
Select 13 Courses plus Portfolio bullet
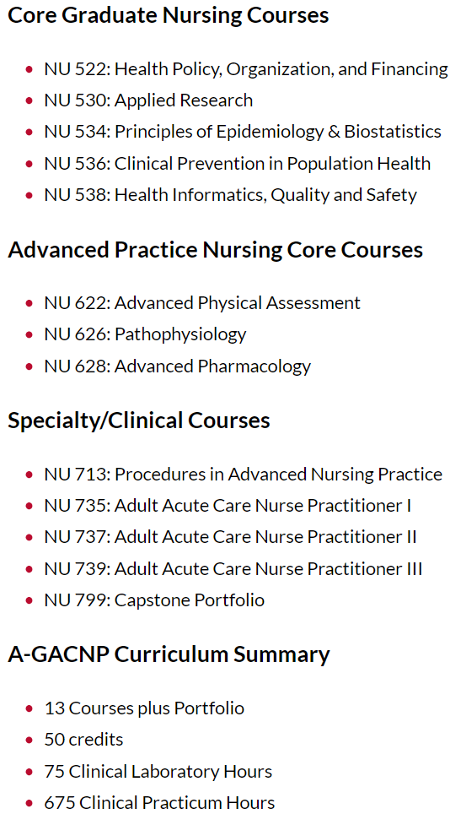coord(144,708)
